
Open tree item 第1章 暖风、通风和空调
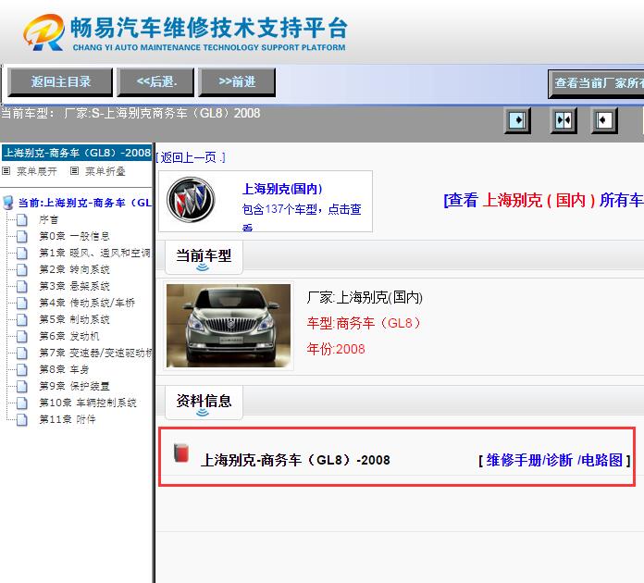tap(95, 253)
